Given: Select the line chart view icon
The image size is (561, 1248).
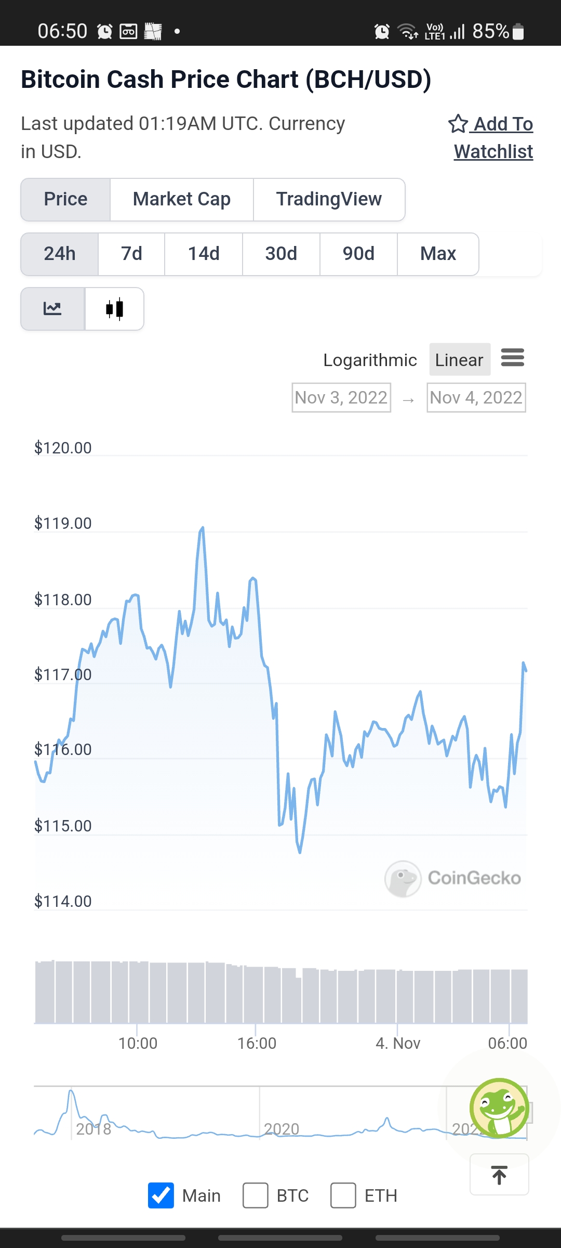Looking at the screenshot, I should (52, 309).
